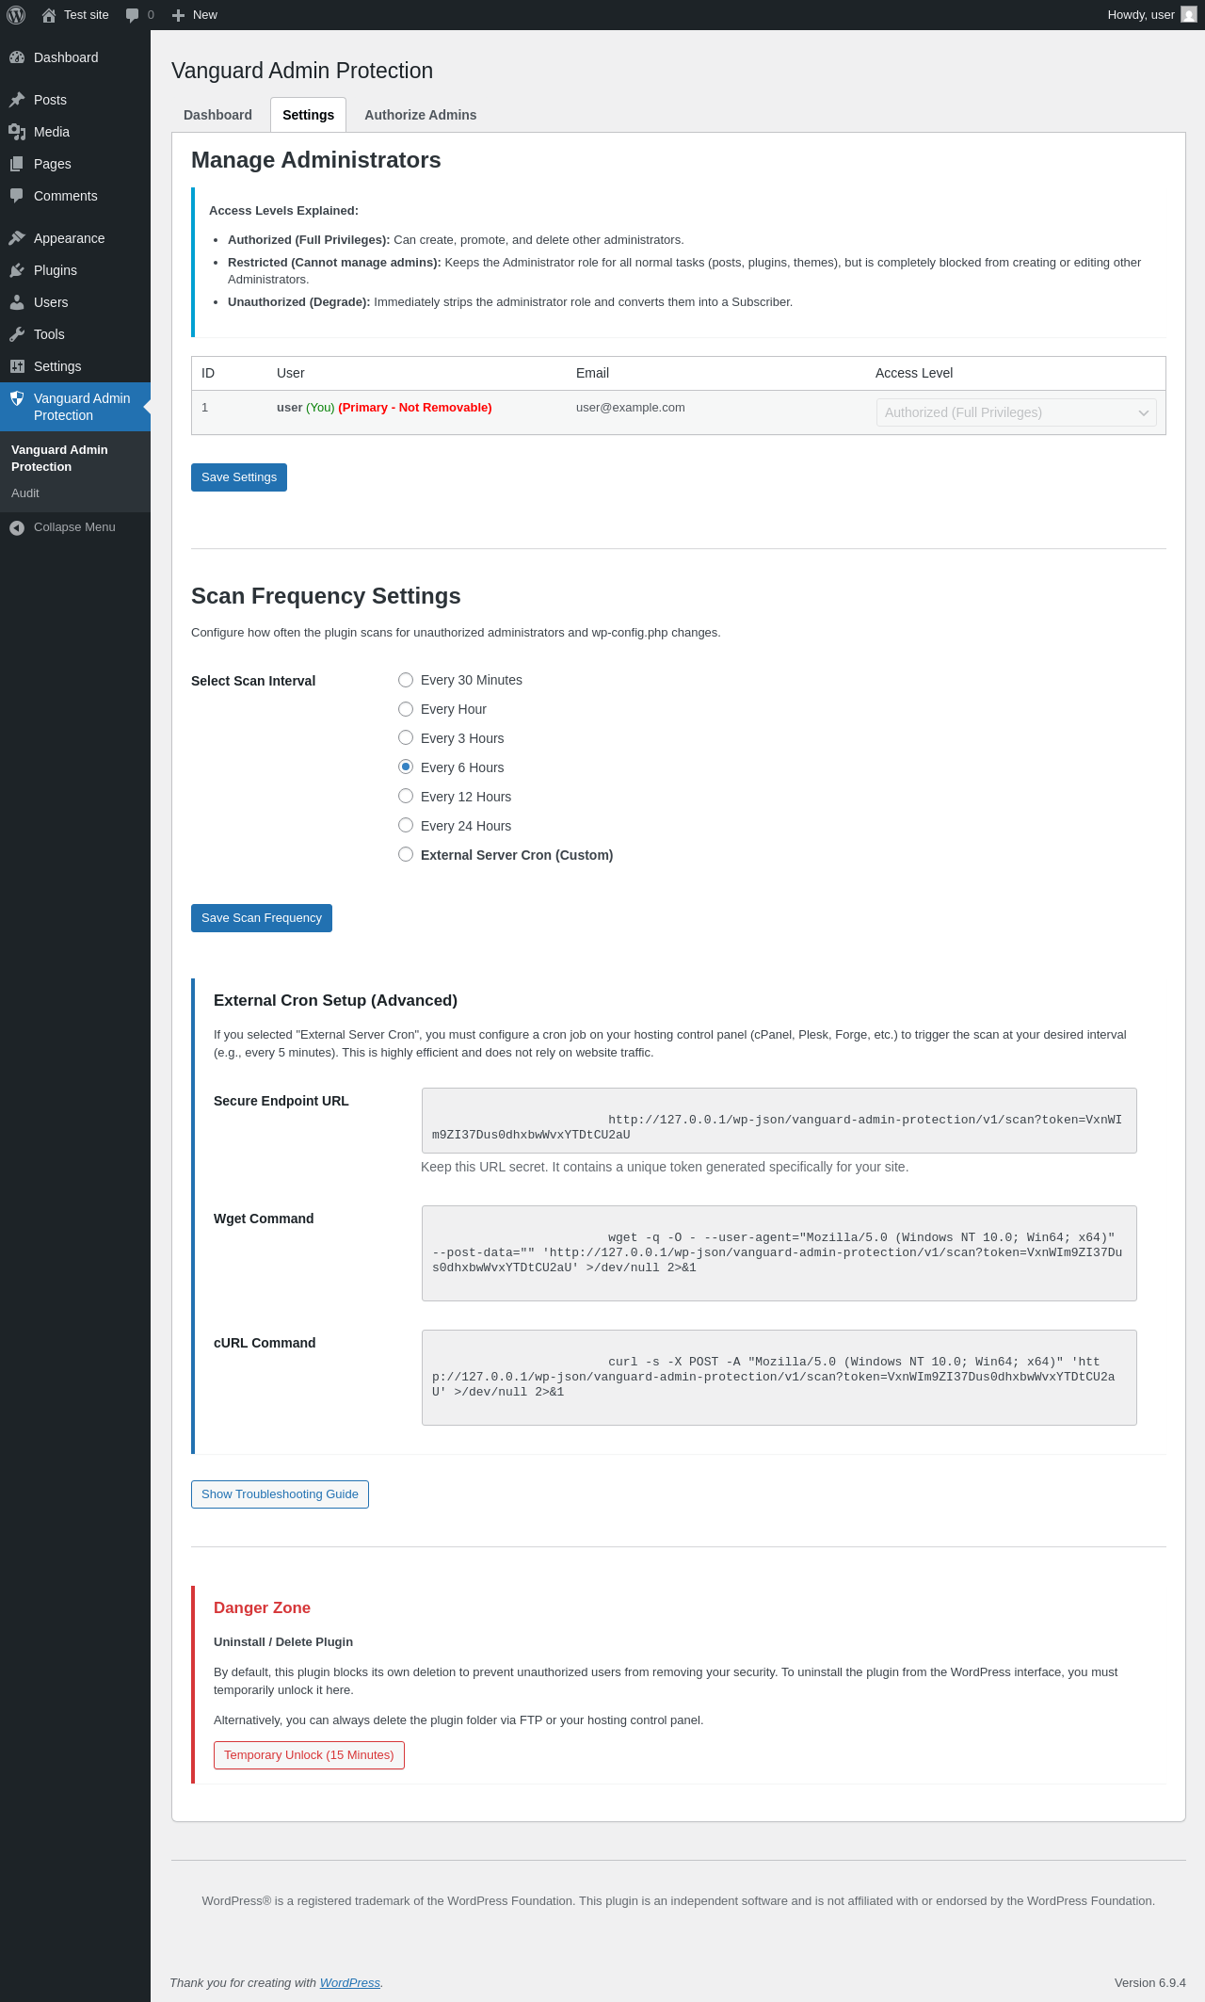Click the Pages icon in sidebar
This screenshot has width=1205, height=2002.
click(17, 164)
